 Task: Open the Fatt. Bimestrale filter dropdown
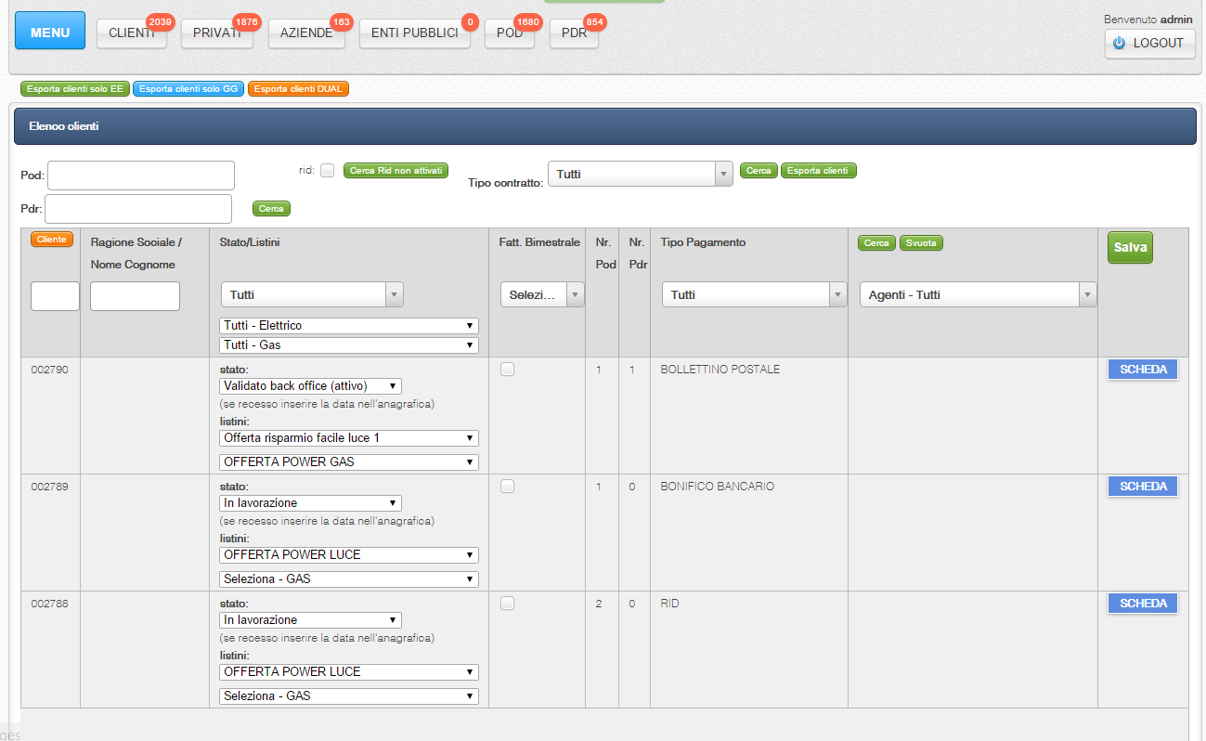point(542,294)
